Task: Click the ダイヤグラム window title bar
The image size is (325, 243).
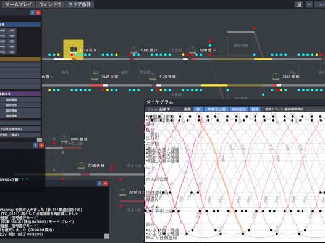Action: click(x=235, y=102)
